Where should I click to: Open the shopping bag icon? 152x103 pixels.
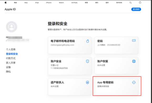(x=140, y=3)
